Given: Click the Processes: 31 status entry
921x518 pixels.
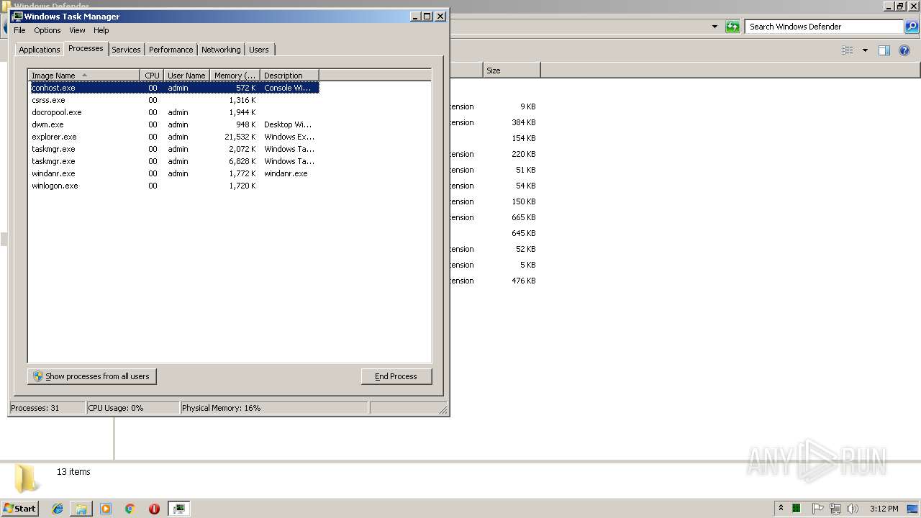Looking at the screenshot, I should (47, 408).
